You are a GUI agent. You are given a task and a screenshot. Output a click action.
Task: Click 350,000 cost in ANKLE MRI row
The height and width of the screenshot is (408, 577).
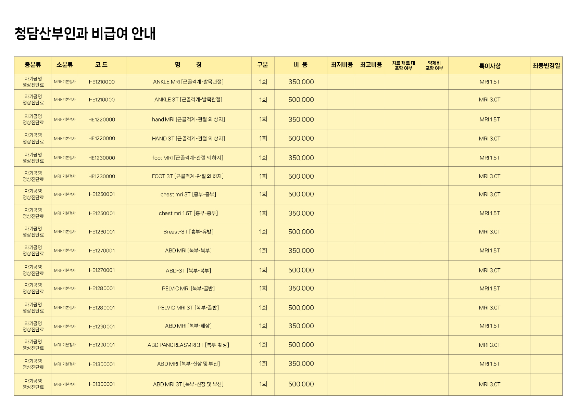point(301,82)
